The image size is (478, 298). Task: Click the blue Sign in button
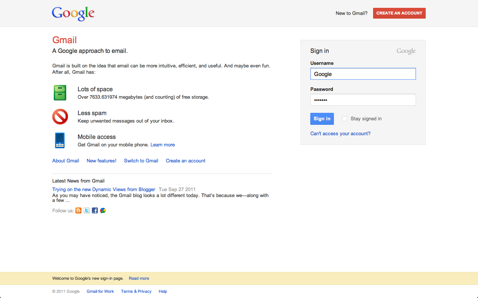[x=322, y=119]
